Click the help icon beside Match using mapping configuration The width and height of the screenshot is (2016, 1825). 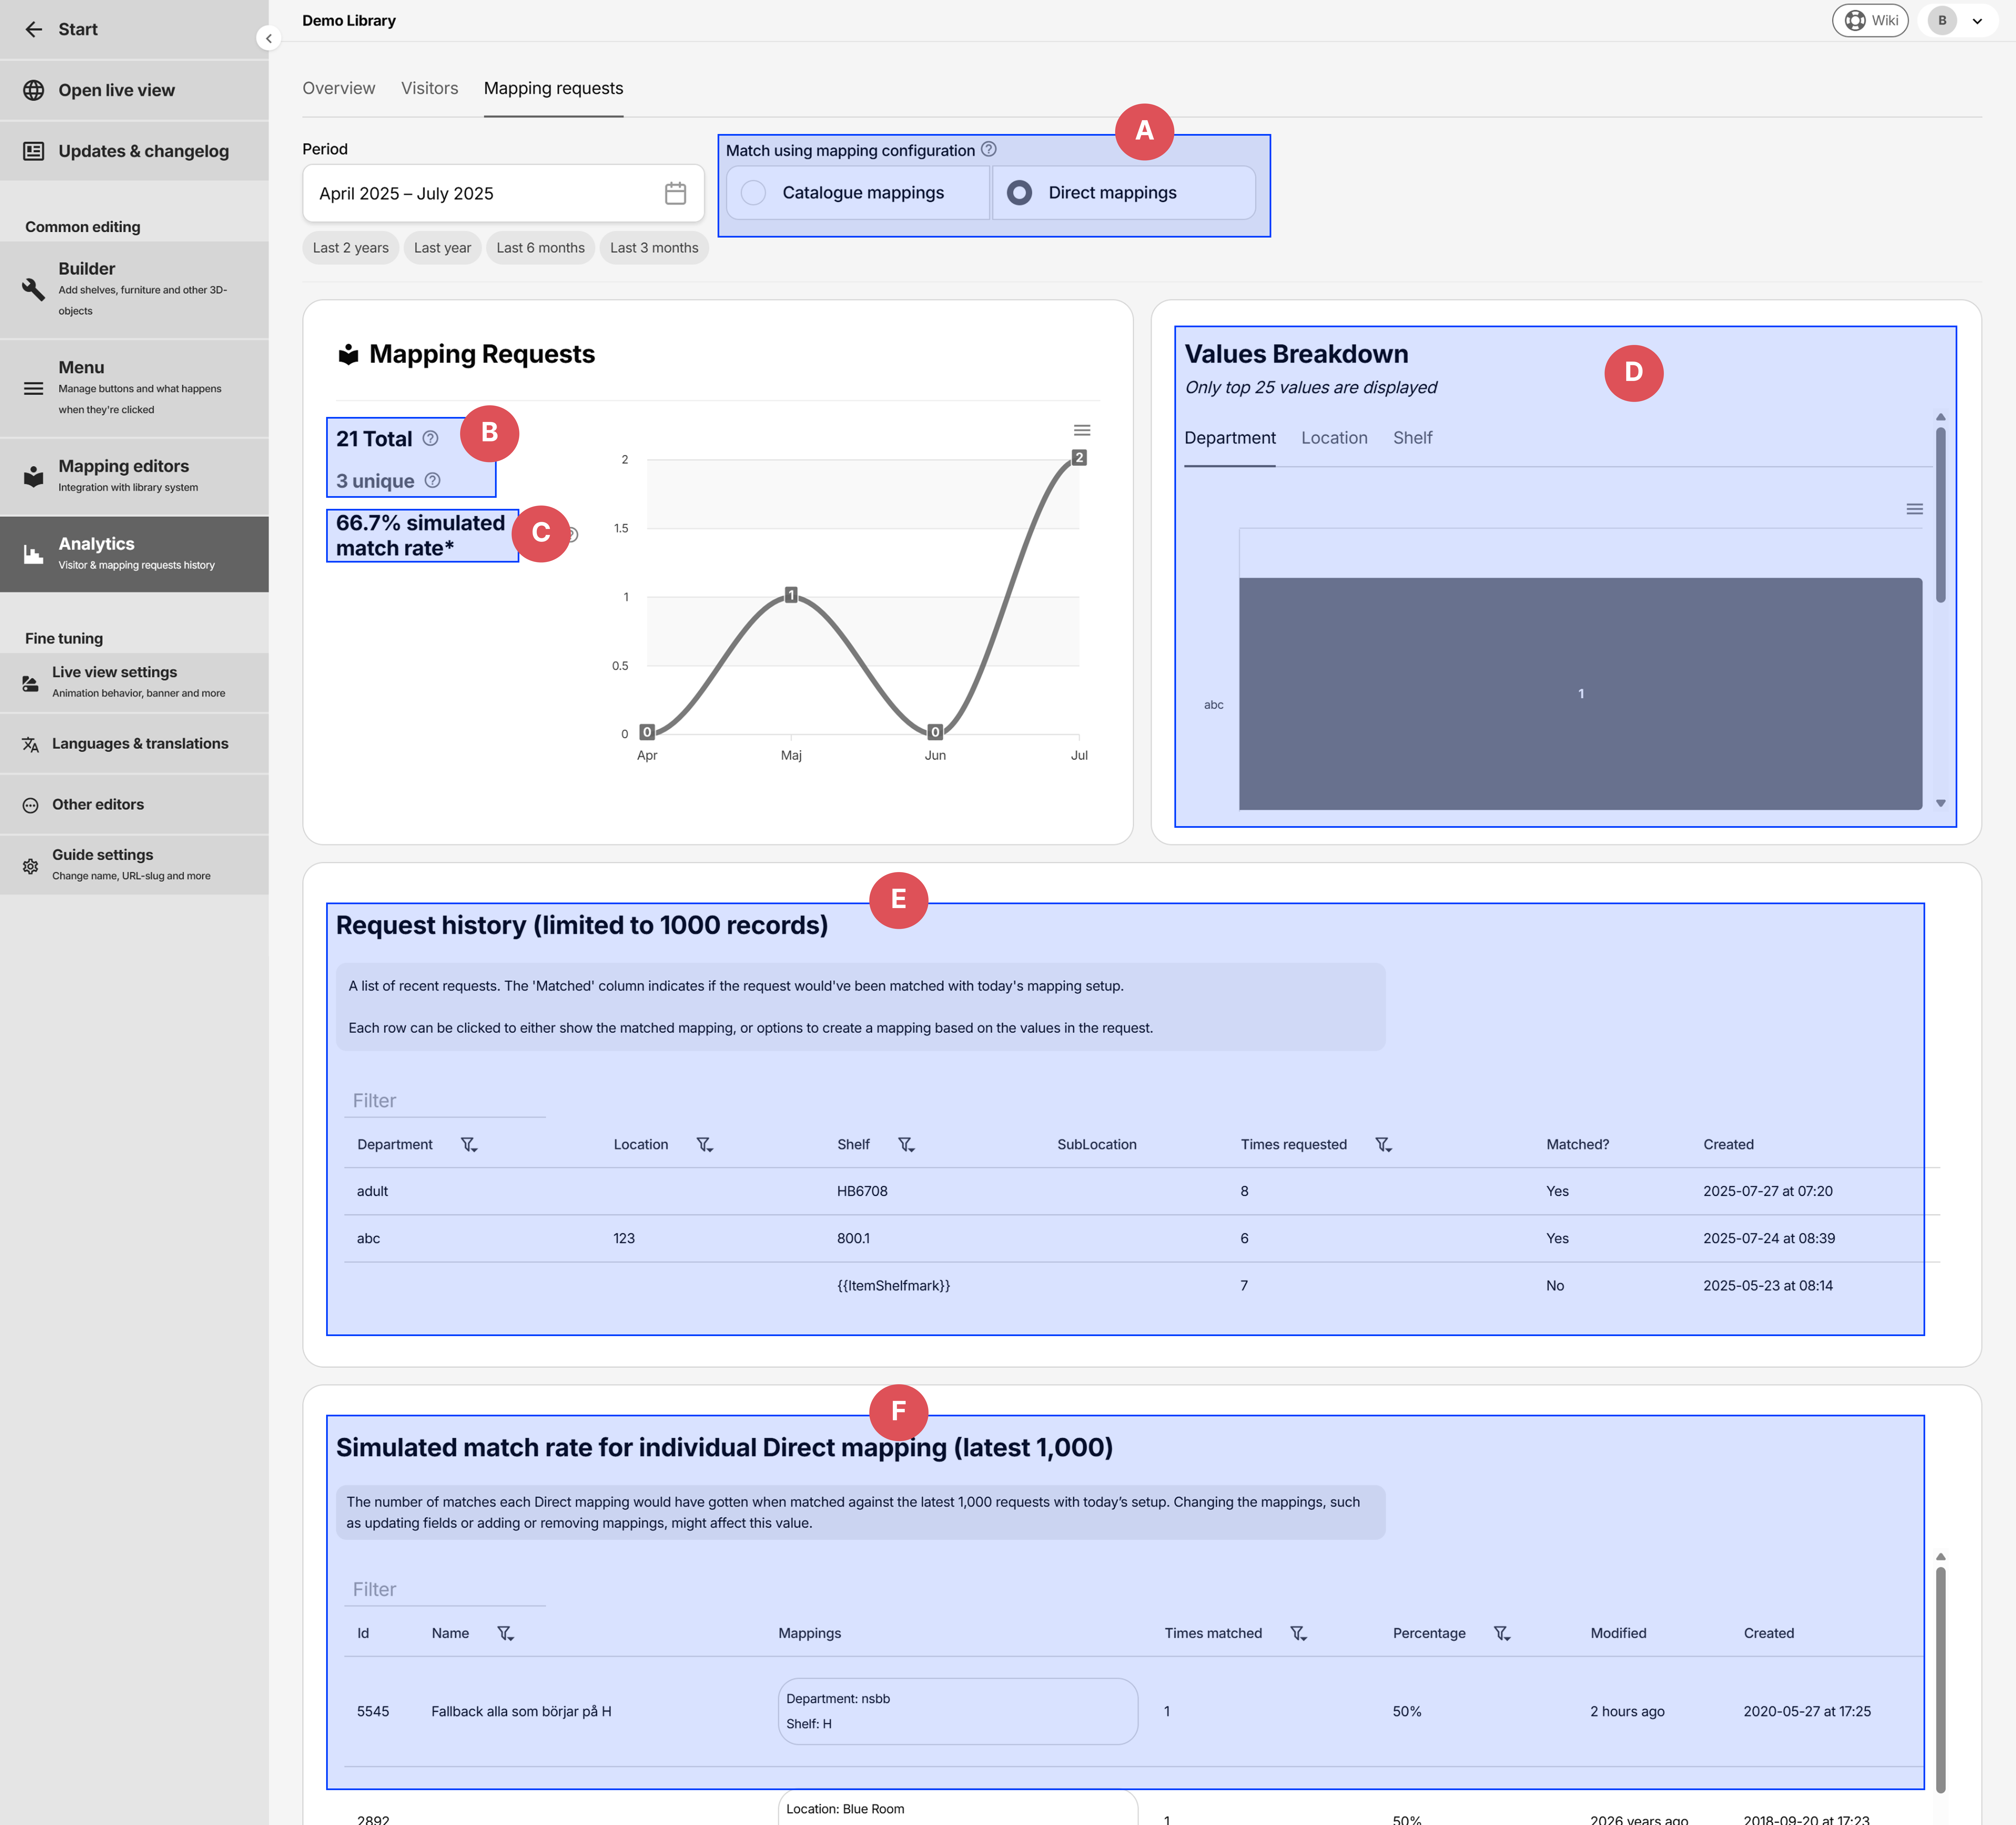pyautogui.click(x=988, y=149)
